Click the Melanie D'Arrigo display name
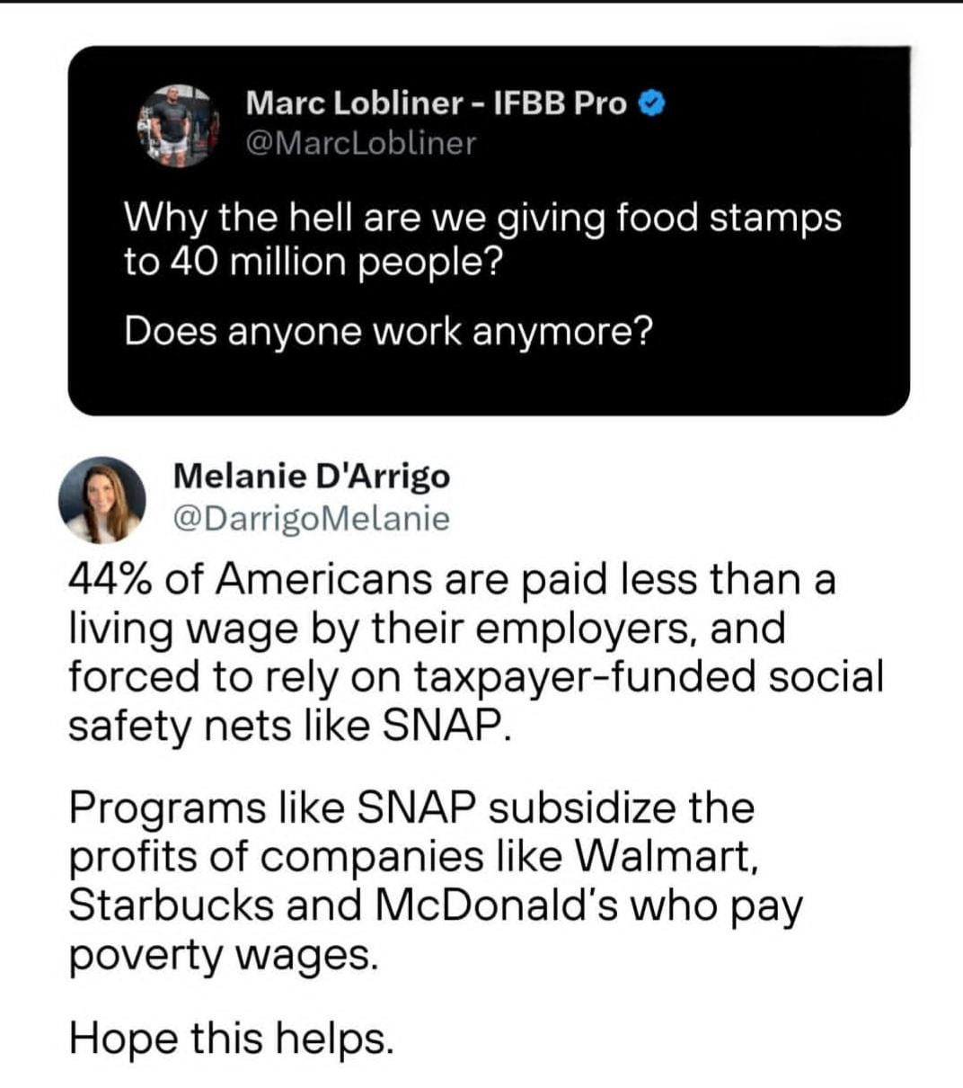The width and height of the screenshot is (963, 1088). coord(311,476)
